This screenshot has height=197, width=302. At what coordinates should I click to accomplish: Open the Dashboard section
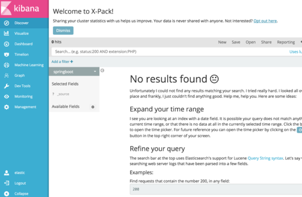coord(23,44)
